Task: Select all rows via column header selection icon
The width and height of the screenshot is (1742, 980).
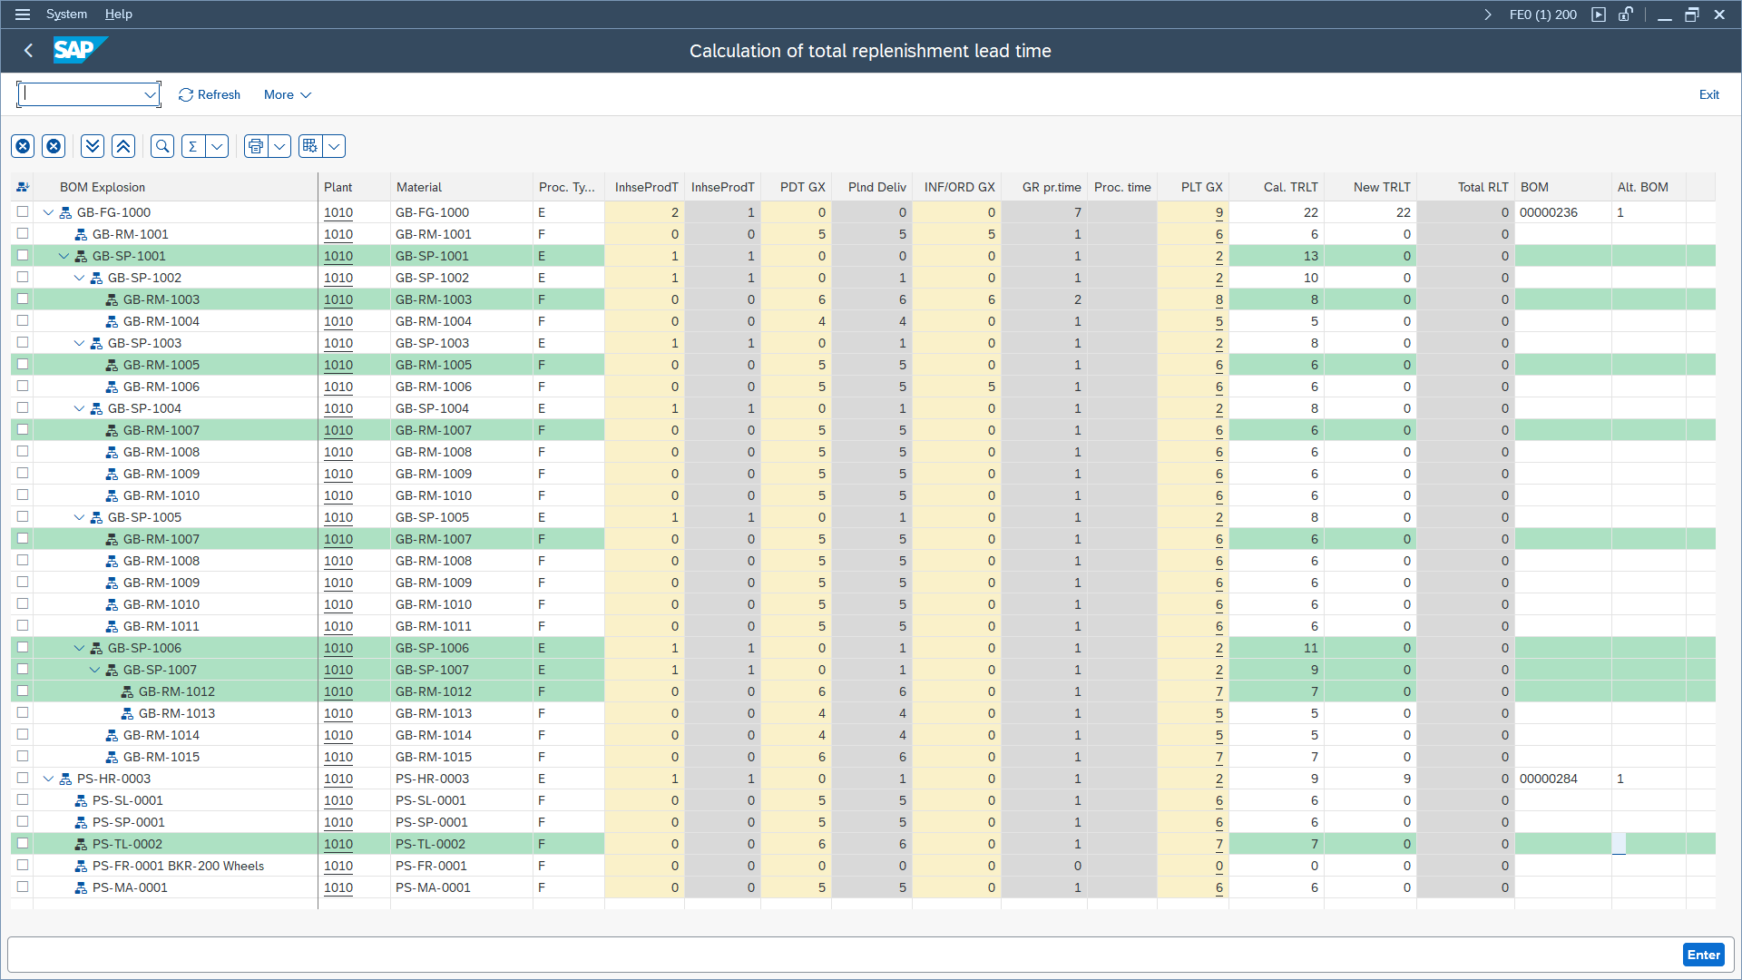Action: click(23, 186)
